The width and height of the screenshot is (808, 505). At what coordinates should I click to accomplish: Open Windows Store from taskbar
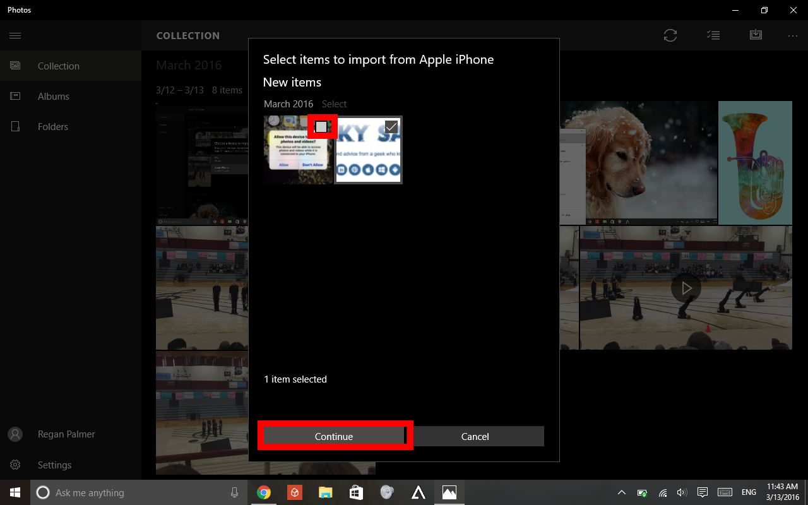(356, 492)
